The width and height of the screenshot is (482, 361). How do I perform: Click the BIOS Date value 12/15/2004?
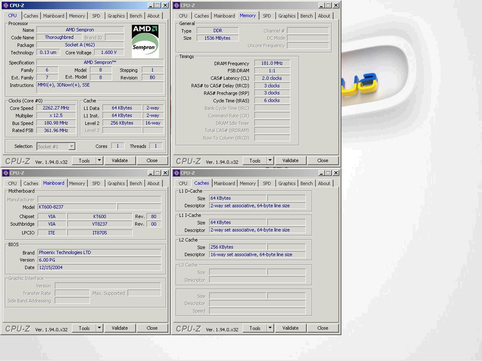coord(99,267)
